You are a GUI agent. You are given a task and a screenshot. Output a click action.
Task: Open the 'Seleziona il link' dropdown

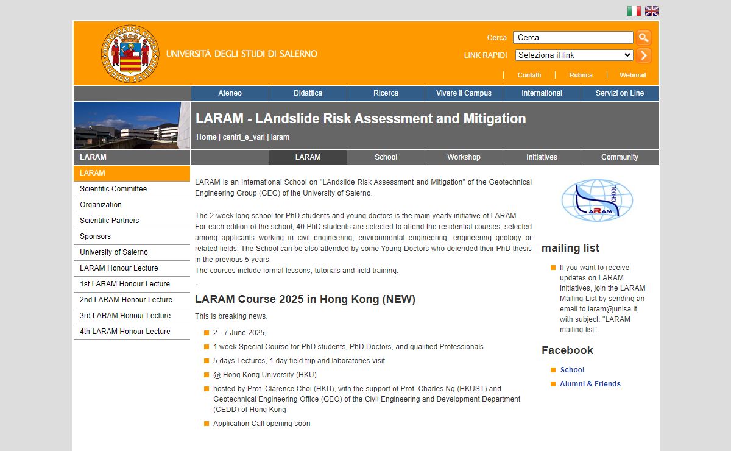tap(574, 55)
